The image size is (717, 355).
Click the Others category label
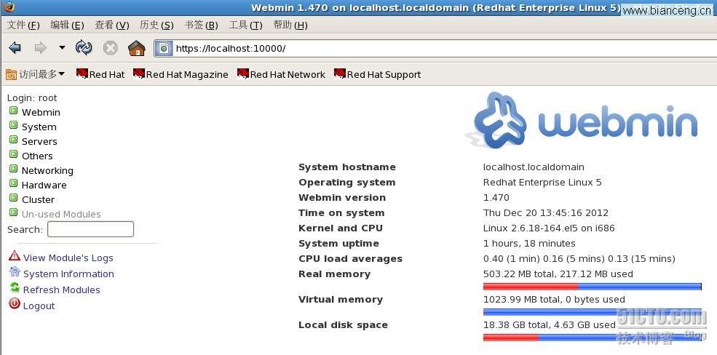pos(38,156)
